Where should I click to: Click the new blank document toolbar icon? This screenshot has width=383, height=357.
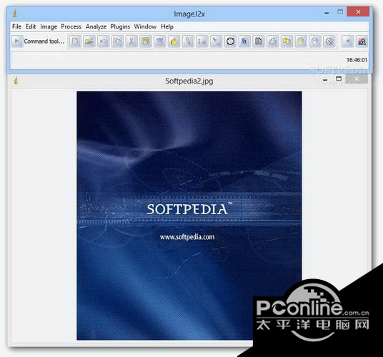(75, 41)
